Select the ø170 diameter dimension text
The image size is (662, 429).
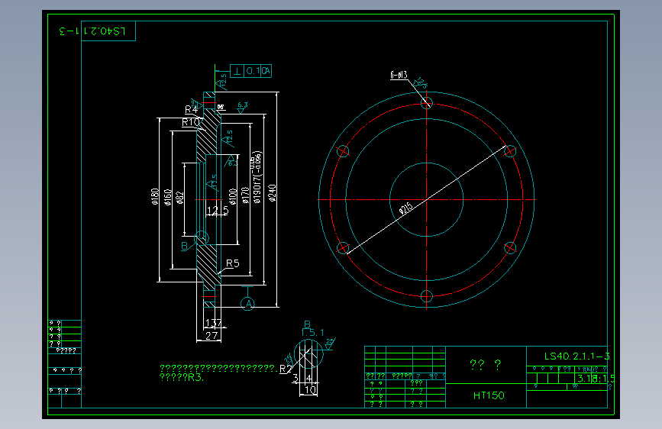[245, 195]
